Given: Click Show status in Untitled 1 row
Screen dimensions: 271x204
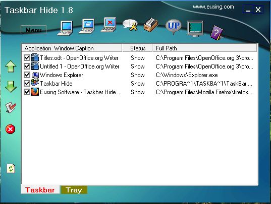Looking at the screenshot, I should pyautogui.click(x=138, y=66).
